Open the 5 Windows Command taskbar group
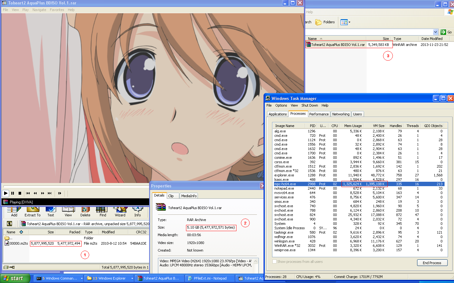This screenshot has height=283, width=454. point(59,278)
